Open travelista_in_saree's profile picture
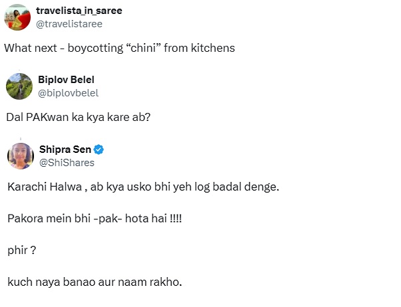 point(19,17)
